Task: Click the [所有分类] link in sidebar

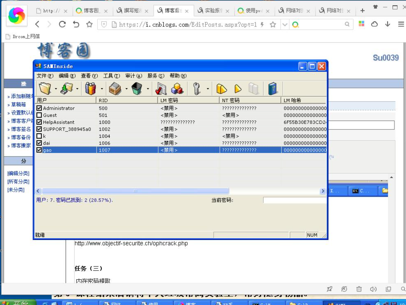Action: tap(18, 181)
